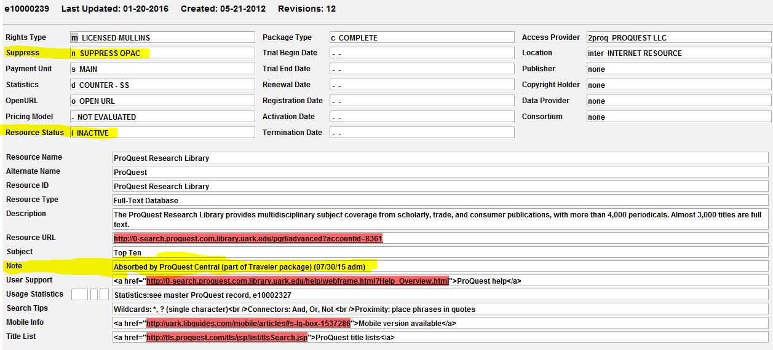Click the Publisher field
Image resolution: width=773 pixels, height=350 pixels.
coord(679,69)
